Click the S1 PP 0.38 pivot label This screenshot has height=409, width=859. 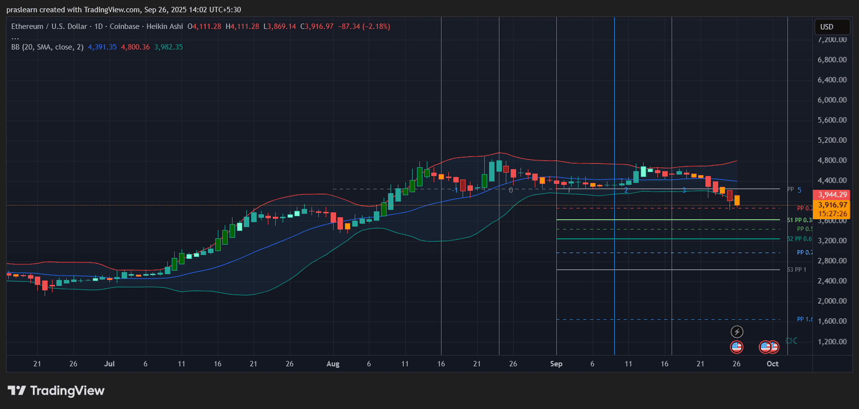(800, 220)
